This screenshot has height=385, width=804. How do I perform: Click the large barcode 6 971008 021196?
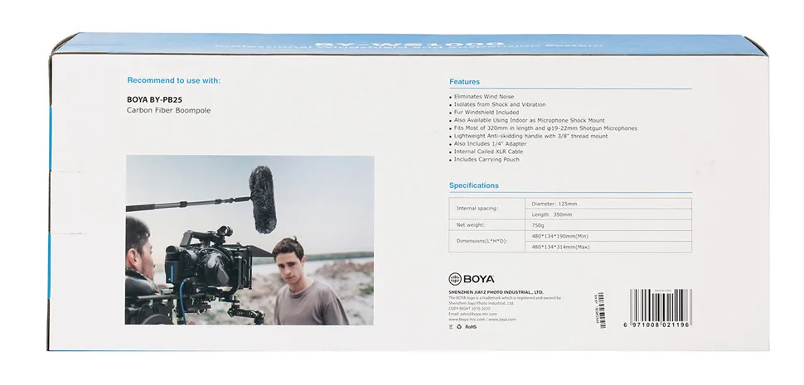click(657, 308)
